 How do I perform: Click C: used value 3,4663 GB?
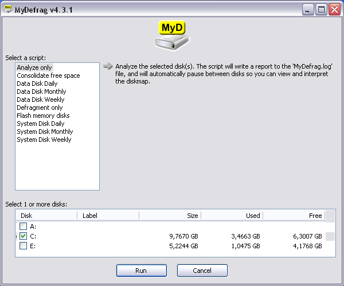coord(246,236)
